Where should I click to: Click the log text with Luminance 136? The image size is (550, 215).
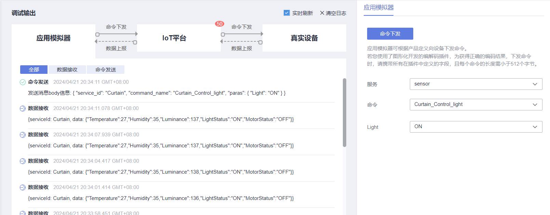coord(161,198)
